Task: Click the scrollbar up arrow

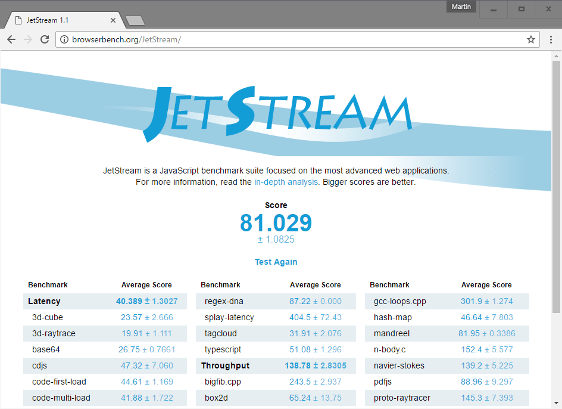Action: 556,56
